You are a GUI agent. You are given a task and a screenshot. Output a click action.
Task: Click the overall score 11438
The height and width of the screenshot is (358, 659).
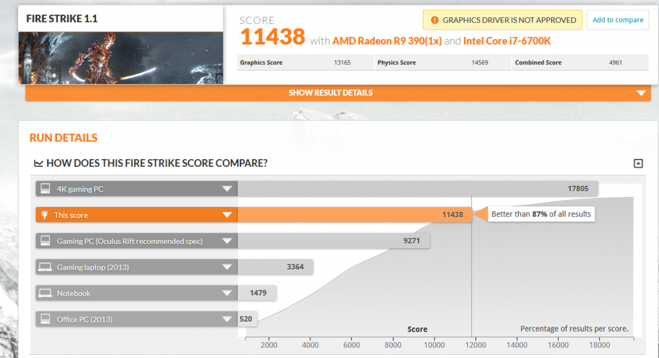pyautogui.click(x=272, y=38)
